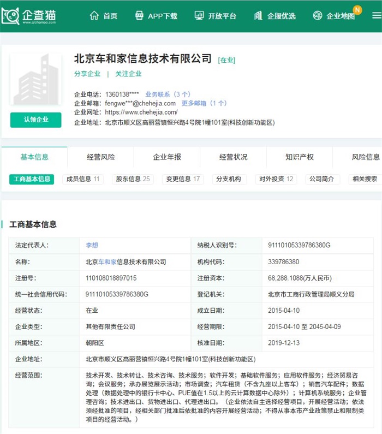382x434 pixels.
Task: Open the hamburger menu icon
Action: click(377, 15)
